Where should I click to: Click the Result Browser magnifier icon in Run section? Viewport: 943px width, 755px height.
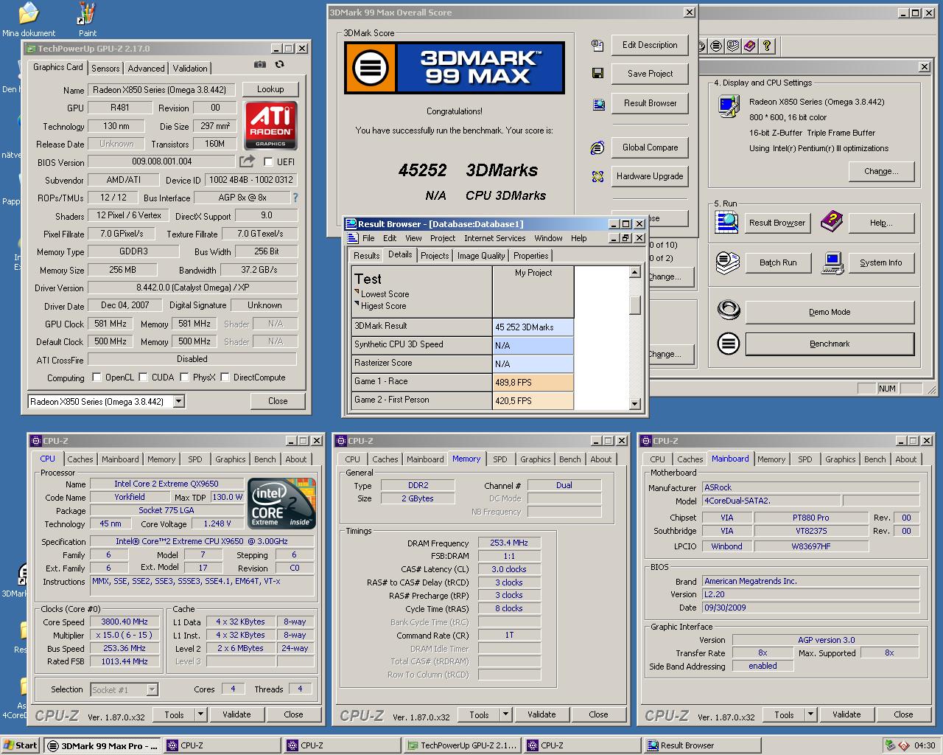click(x=727, y=223)
